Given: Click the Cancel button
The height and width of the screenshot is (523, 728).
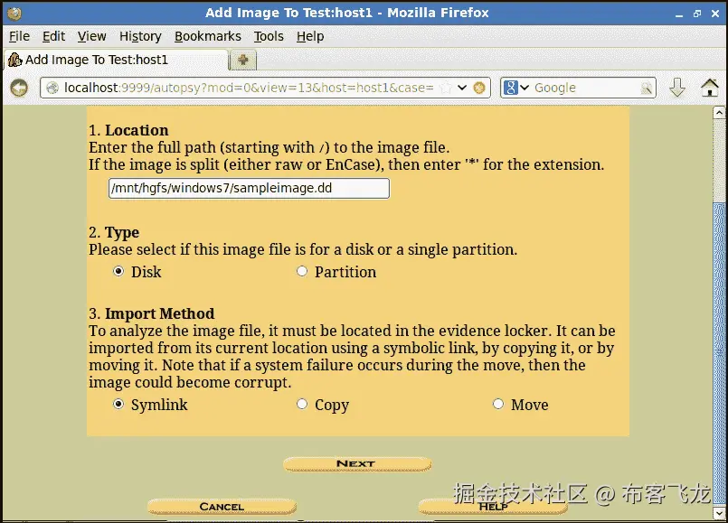Looking at the screenshot, I should click(x=222, y=507).
